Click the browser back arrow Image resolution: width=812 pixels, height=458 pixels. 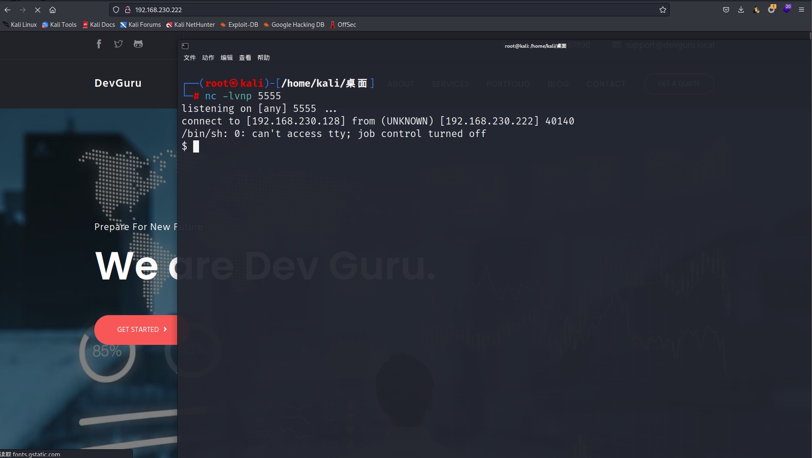click(x=8, y=10)
